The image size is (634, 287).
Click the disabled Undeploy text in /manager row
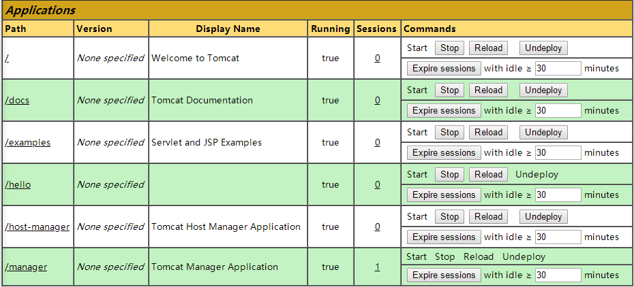coord(524,257)
